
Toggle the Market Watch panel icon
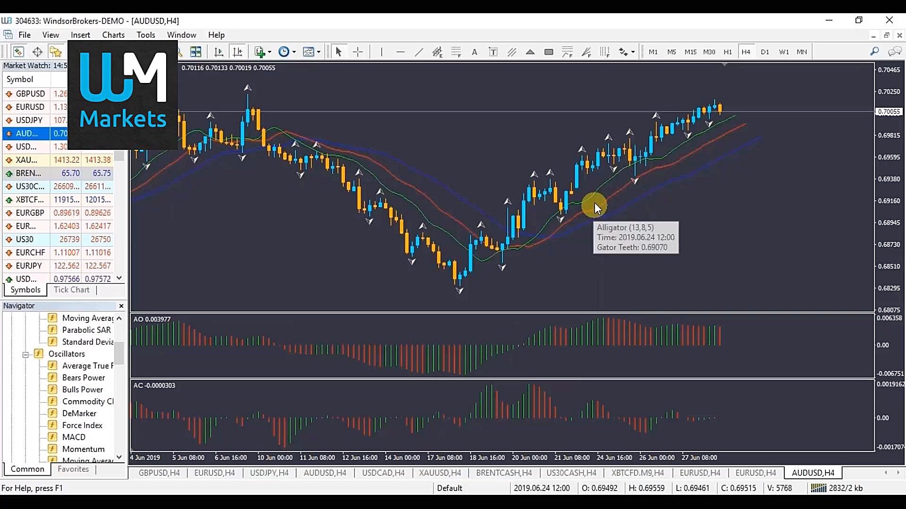point(18,52)
